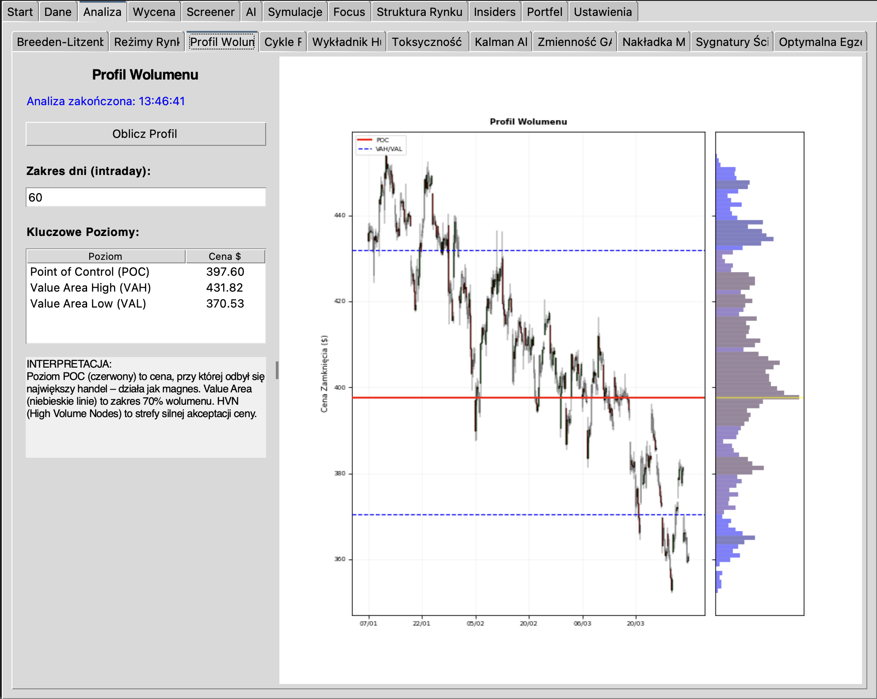Click the Cena Zamknięcia axis label
This screenshot has height=699, width=877.
point(324,374)
